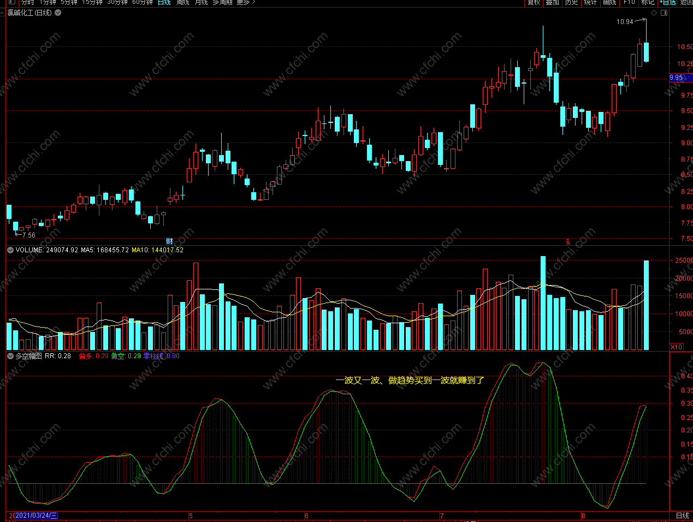Screen dimensions: 693x522
Task: Switch to 分时 timeframe tab
Action: [28, 2]
